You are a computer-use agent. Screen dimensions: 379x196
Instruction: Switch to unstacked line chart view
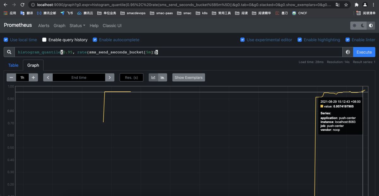click(153, 78)
